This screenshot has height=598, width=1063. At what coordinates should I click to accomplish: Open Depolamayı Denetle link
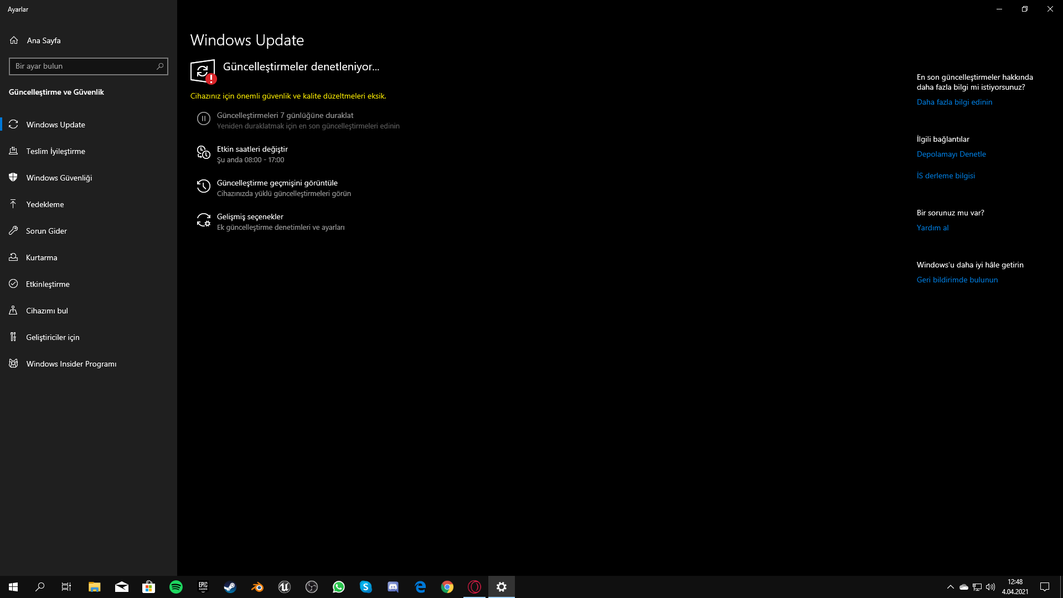951,154
